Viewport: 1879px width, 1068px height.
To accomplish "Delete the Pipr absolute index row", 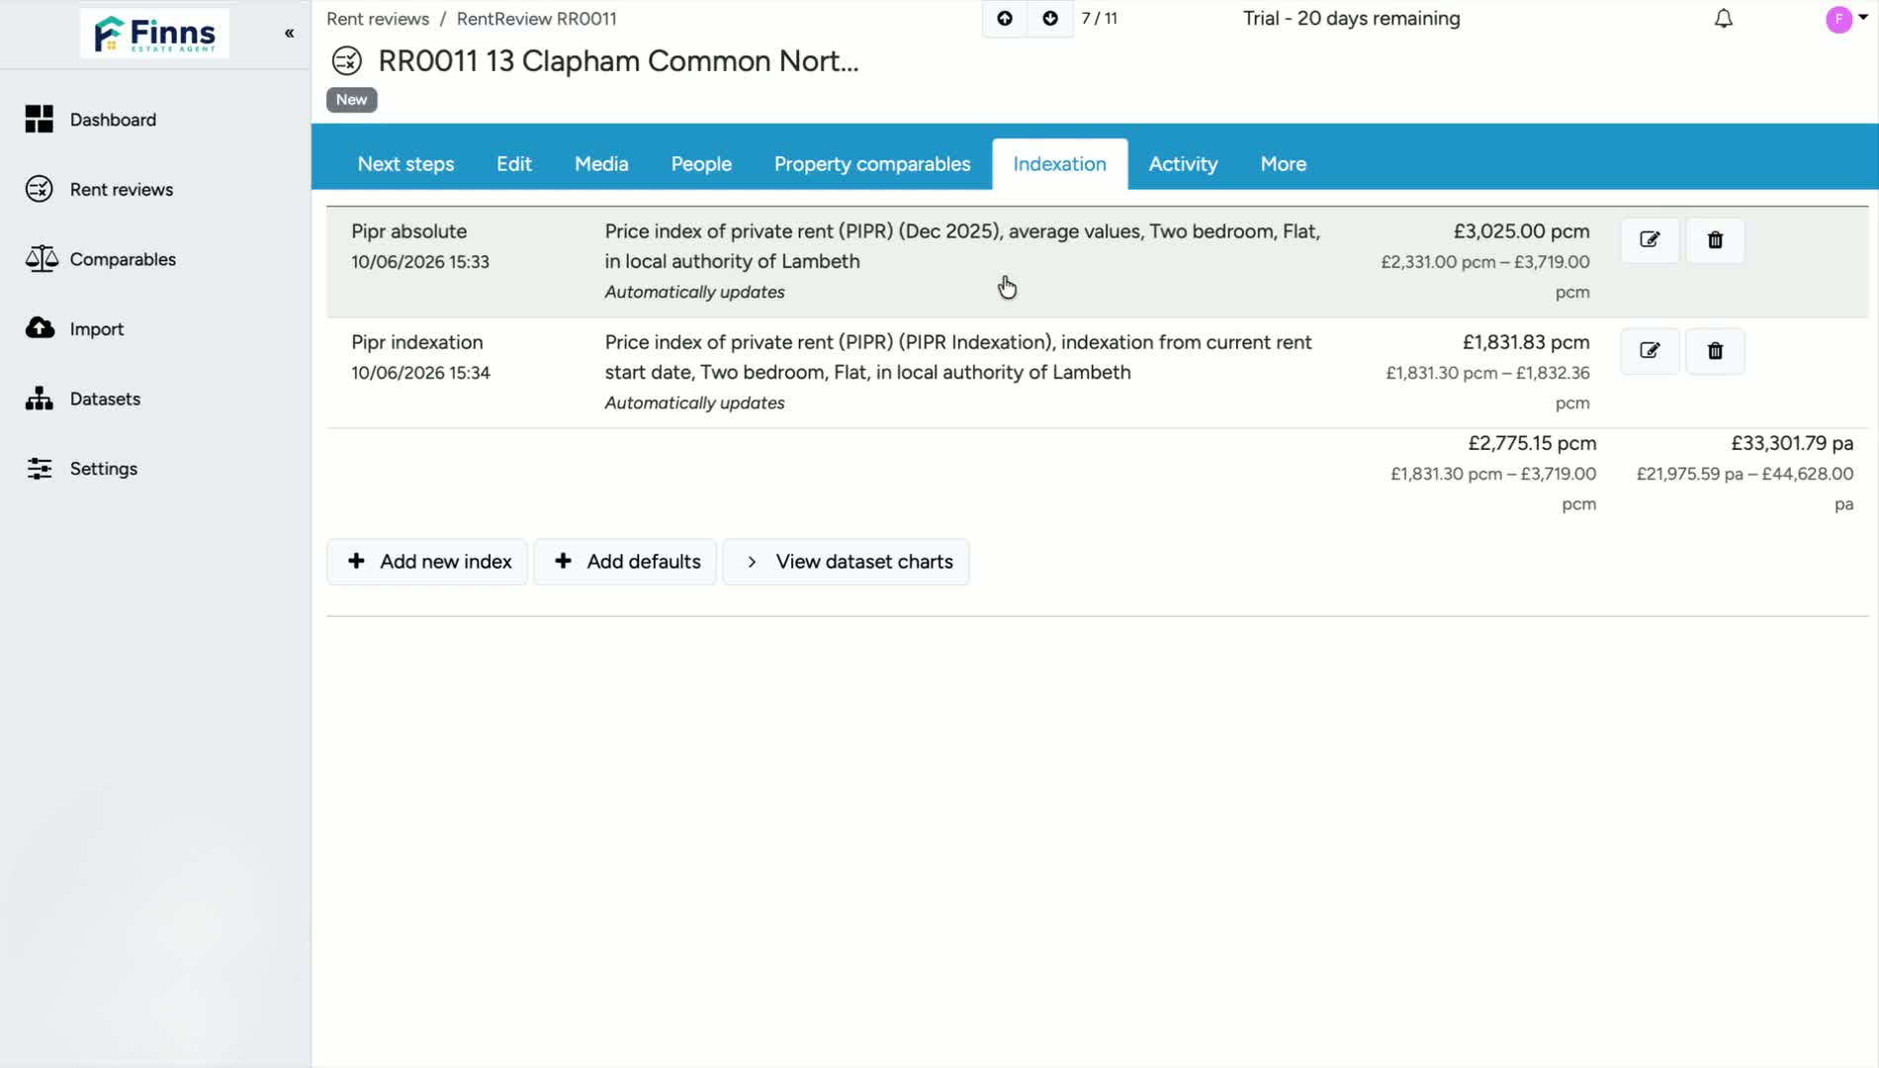I will point(1715,240).
